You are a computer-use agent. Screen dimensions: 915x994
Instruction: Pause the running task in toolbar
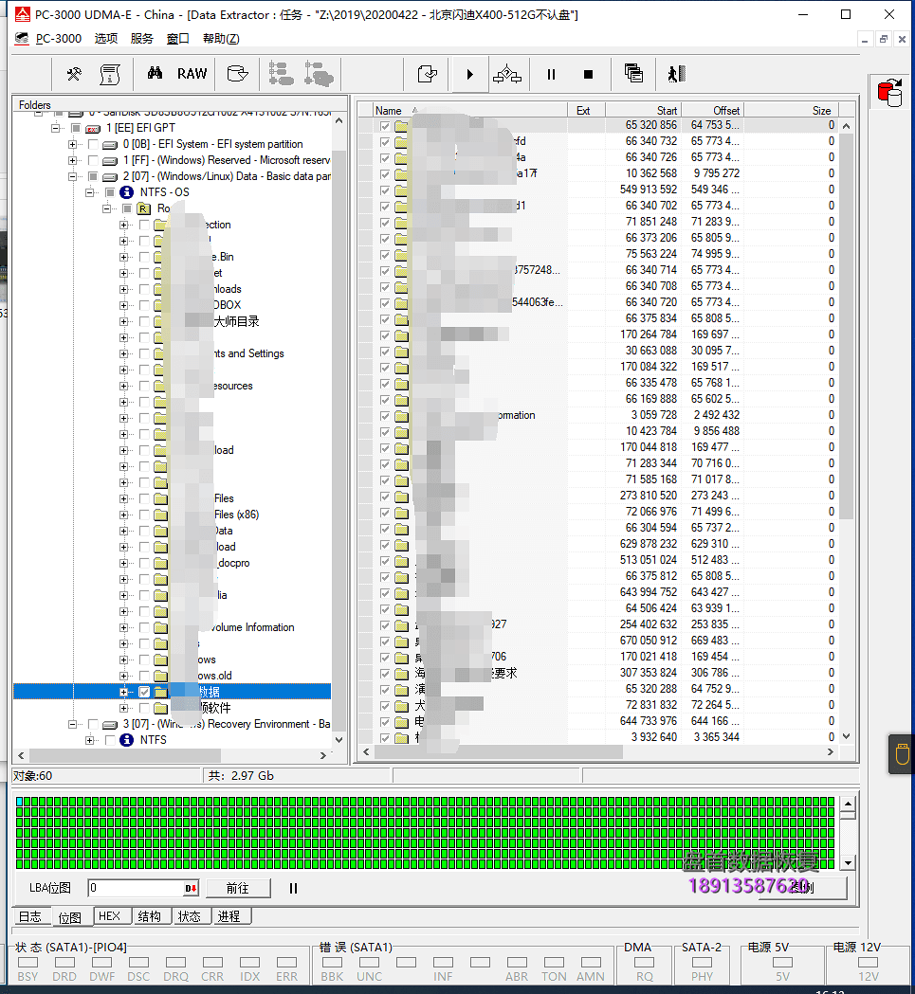551,74
